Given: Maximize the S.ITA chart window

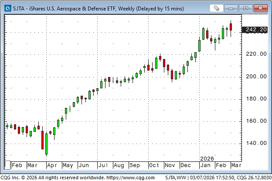Looking at the screenshot, I should (x=247, y=8).
